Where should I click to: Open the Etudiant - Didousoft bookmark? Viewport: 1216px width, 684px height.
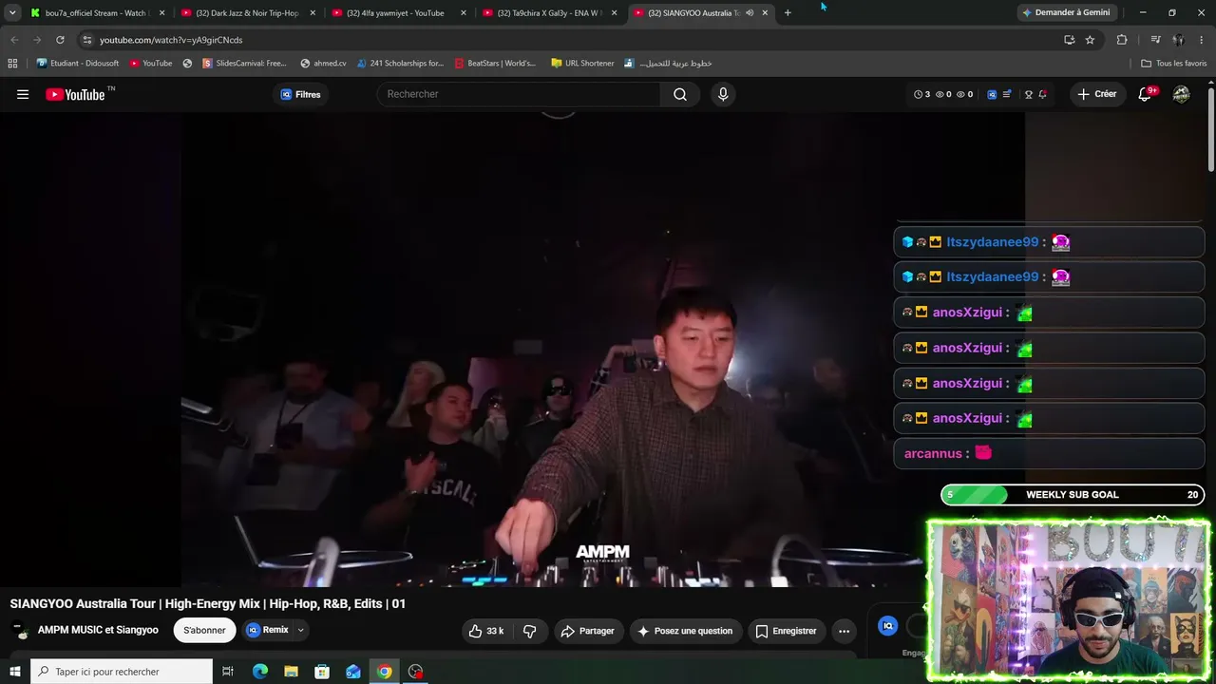78,64
